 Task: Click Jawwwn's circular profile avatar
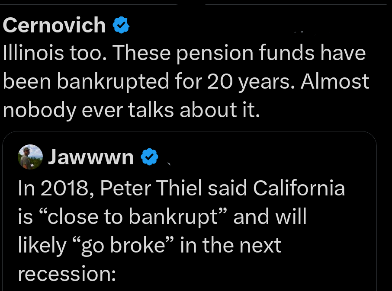[x=30, y=157]
